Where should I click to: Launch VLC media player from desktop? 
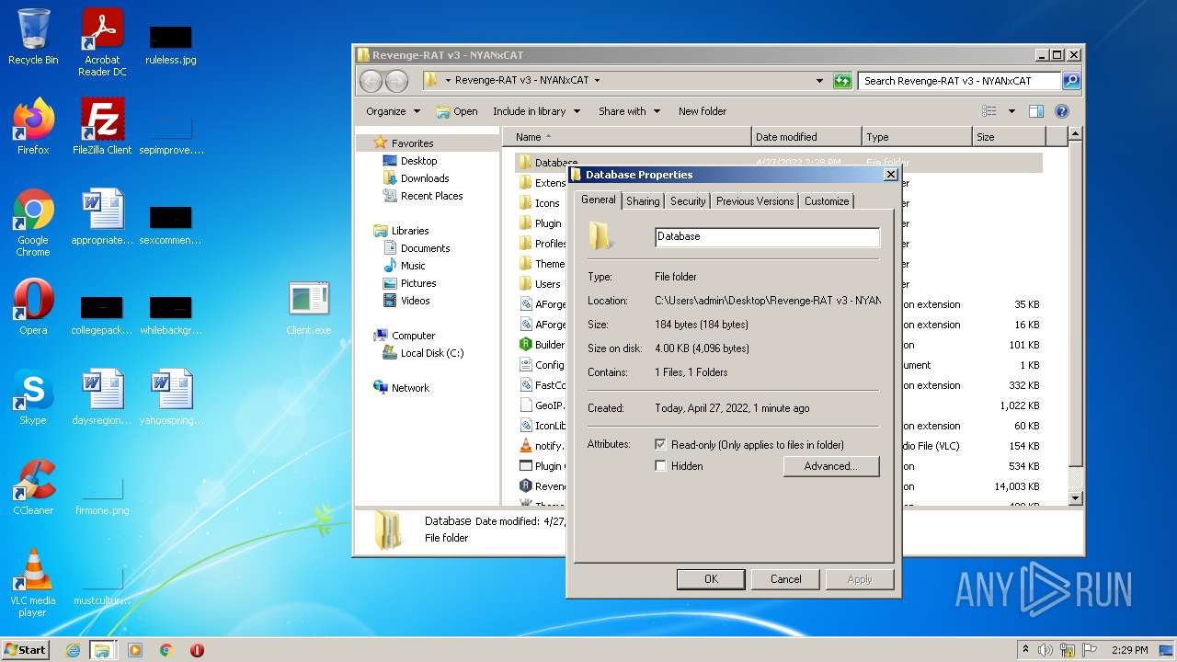click(x=33, y=581)
